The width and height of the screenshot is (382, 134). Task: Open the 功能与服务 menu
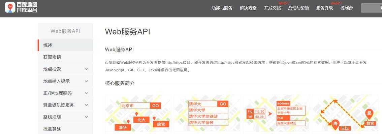tap(222, 8)
